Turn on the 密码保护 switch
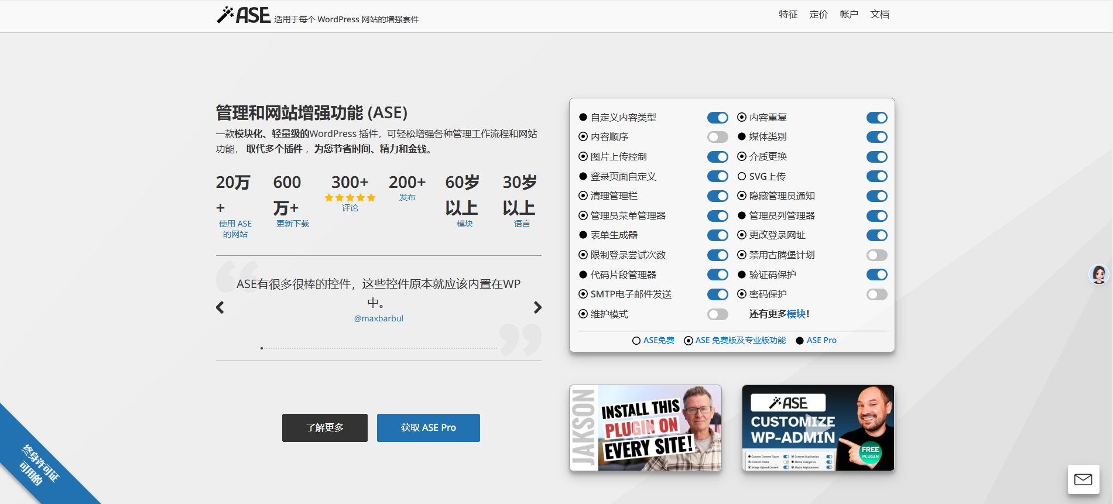This screenshot has width=1113, height=504. (x=876, y=294)
